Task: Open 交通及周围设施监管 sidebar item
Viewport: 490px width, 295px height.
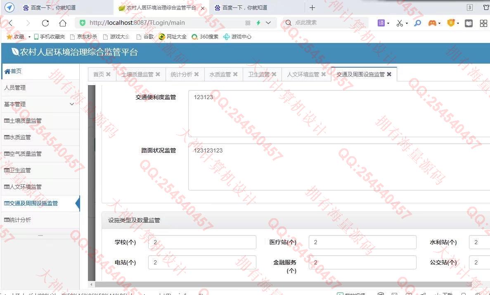Action: pyautogui.click(x=40, y=203)
